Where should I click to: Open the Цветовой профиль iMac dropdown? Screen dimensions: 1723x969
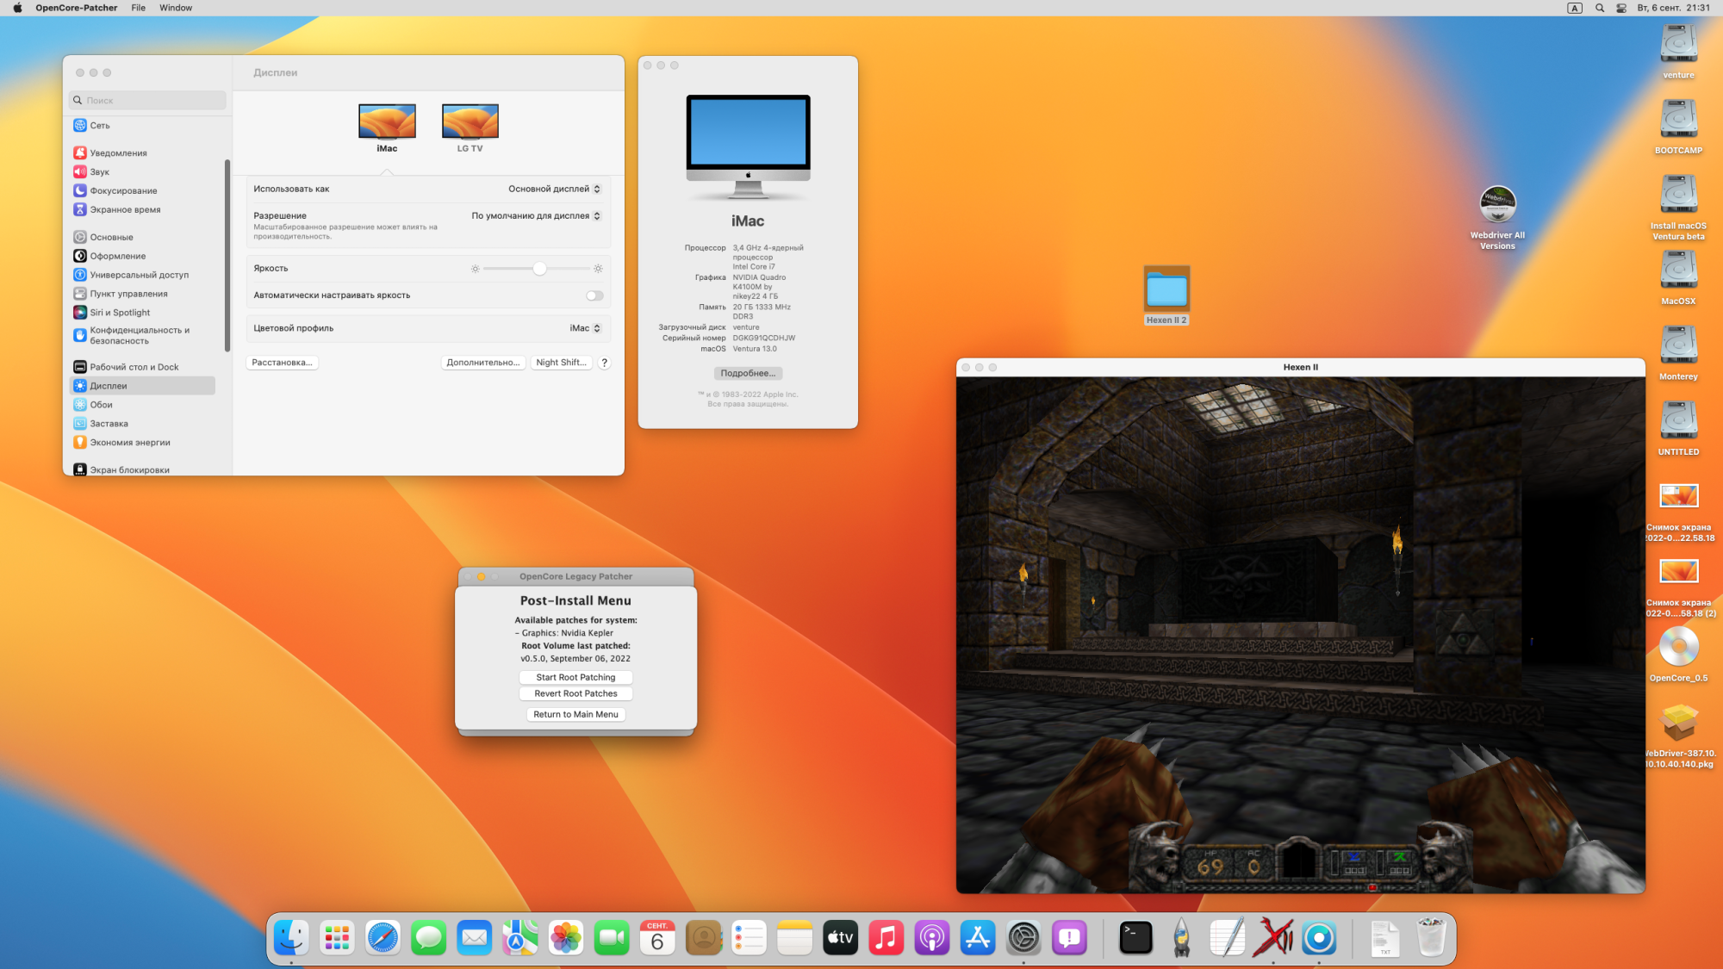(585, 328)
